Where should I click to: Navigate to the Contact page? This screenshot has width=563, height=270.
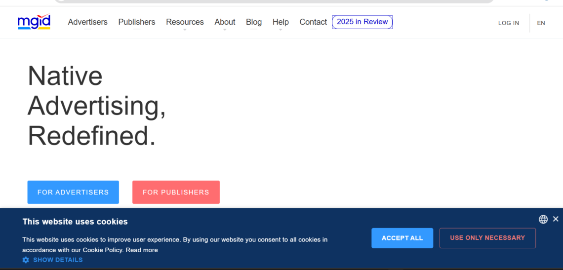coord(313,22)
